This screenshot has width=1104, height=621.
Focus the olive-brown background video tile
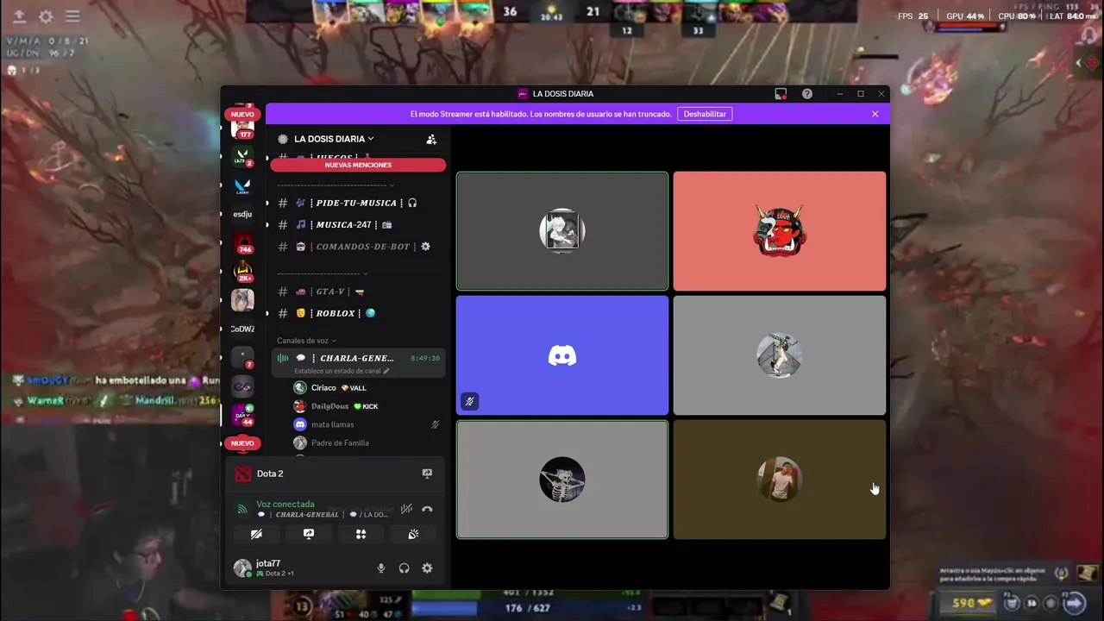(x=779, y=480)
